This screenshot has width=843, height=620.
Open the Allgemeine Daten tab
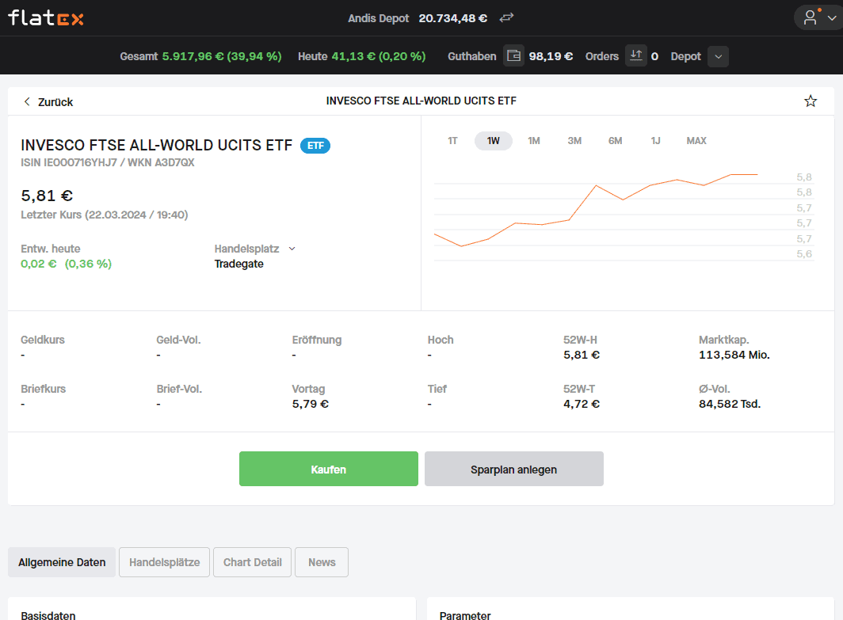(x=62, y=562)
